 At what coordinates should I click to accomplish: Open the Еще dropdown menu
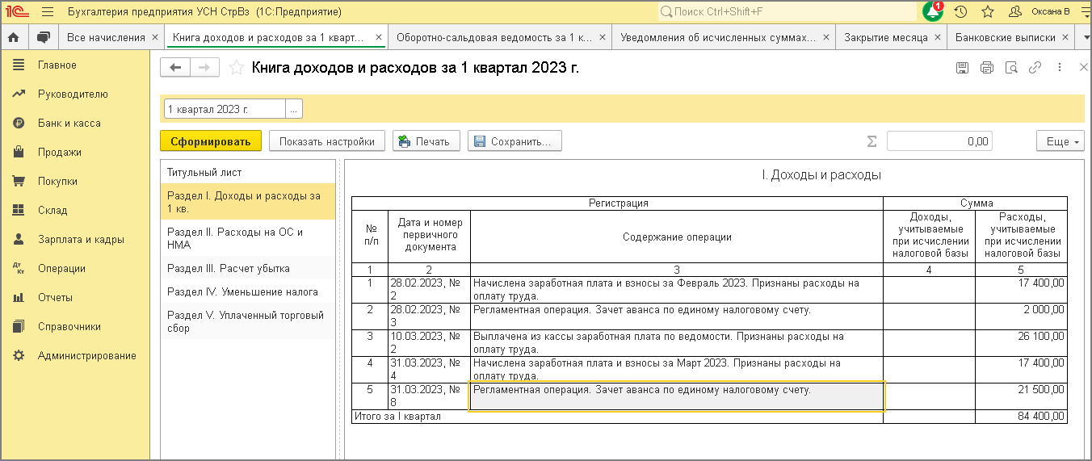click(1060, 141)
